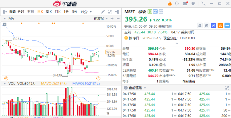Set a price alert bell icon
The height and width of the screenshot is (118, 231).
click(200, 26)
